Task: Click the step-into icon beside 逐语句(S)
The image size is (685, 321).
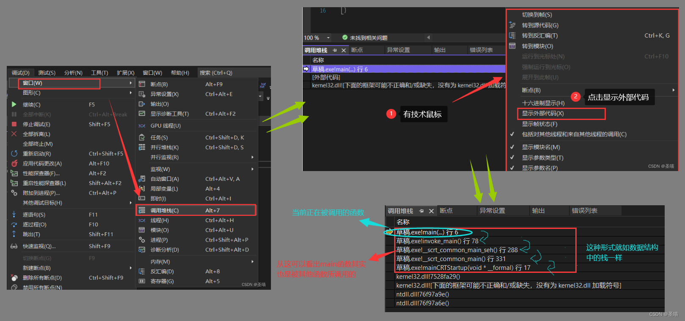Action: [14, 215]
